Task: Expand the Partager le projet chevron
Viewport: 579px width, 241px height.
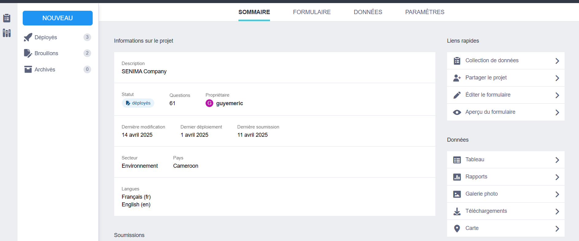Action: coord(557,78)
